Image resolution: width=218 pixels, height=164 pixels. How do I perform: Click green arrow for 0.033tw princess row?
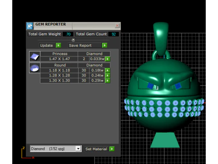(x=108, y=59)
